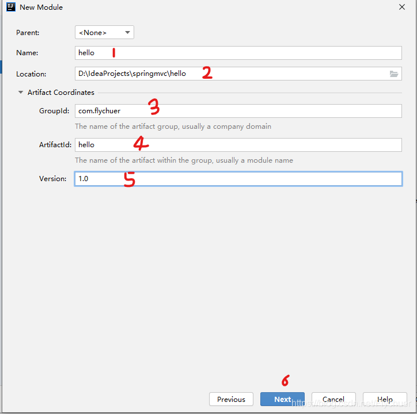Go back with the Previous button

[231, 399]
